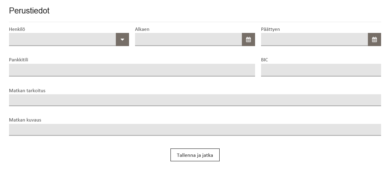The image size is (388, 170).
Task: Click the BIC field label
Action: pyautogui.click(x=264, y=60)
